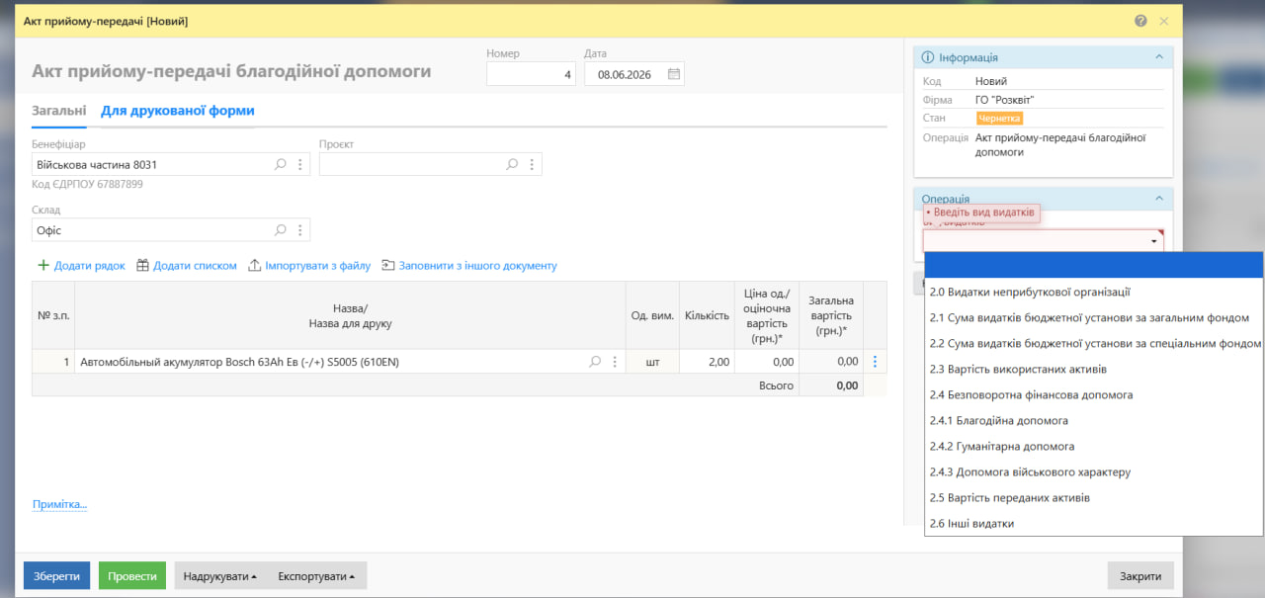Open the Експортувати dropdown
Image resolution: width=1265 pixels, height=598 pixels.
[x=316, y=575]
